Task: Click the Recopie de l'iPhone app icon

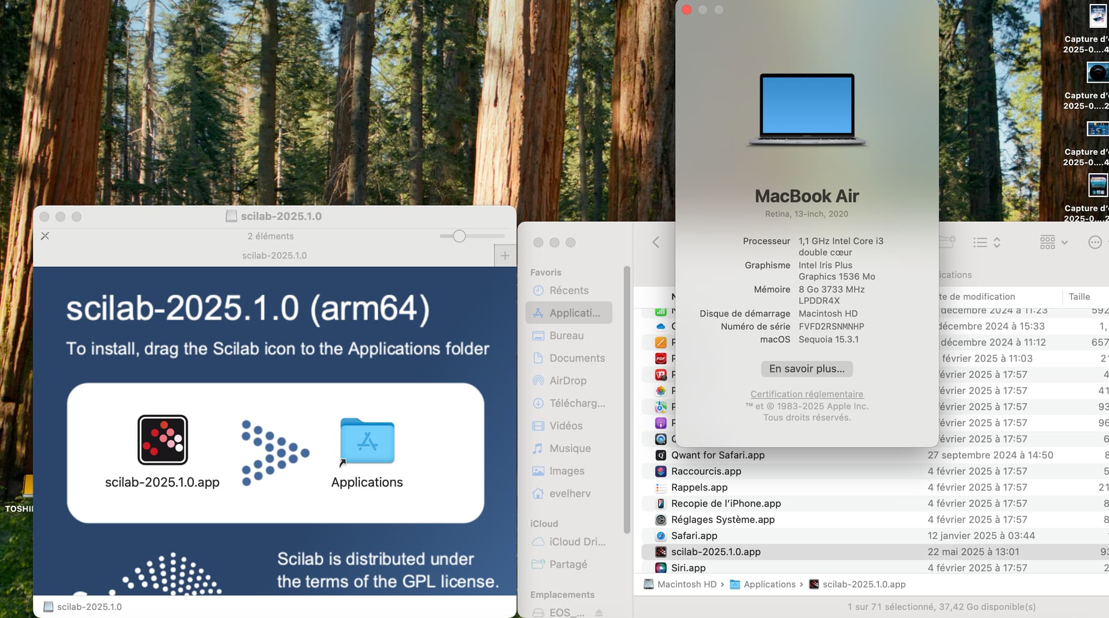Action: click(661, 504)
